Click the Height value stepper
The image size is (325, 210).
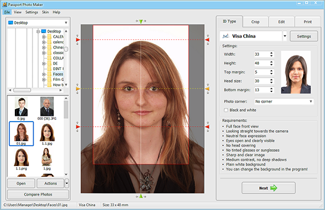271,63
